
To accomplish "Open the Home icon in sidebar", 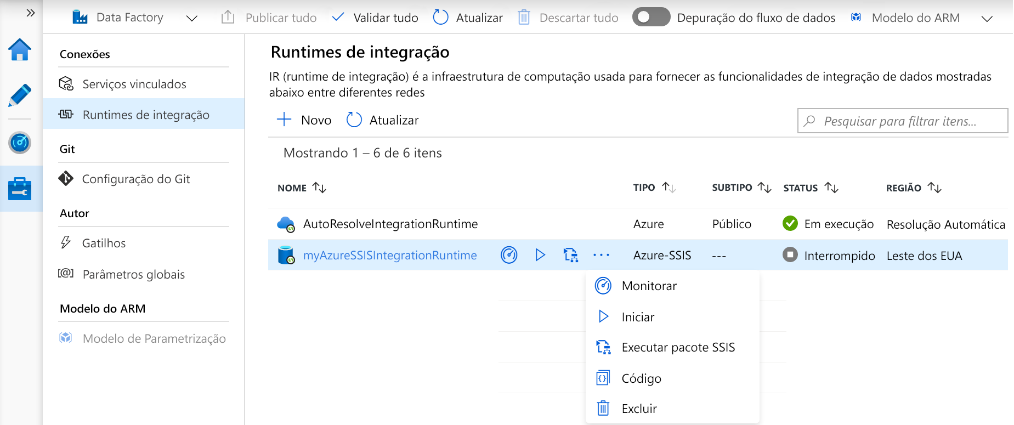I will [20, 50].
